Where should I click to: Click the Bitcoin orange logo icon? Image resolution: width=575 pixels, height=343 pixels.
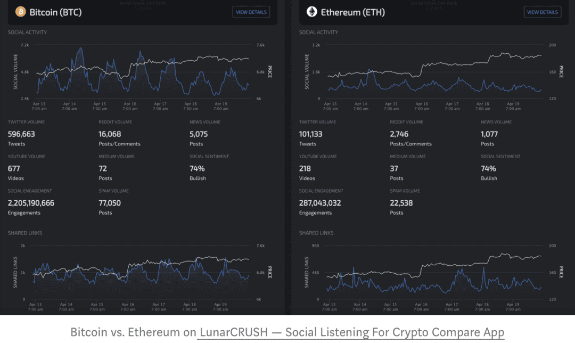click(21, 12)
